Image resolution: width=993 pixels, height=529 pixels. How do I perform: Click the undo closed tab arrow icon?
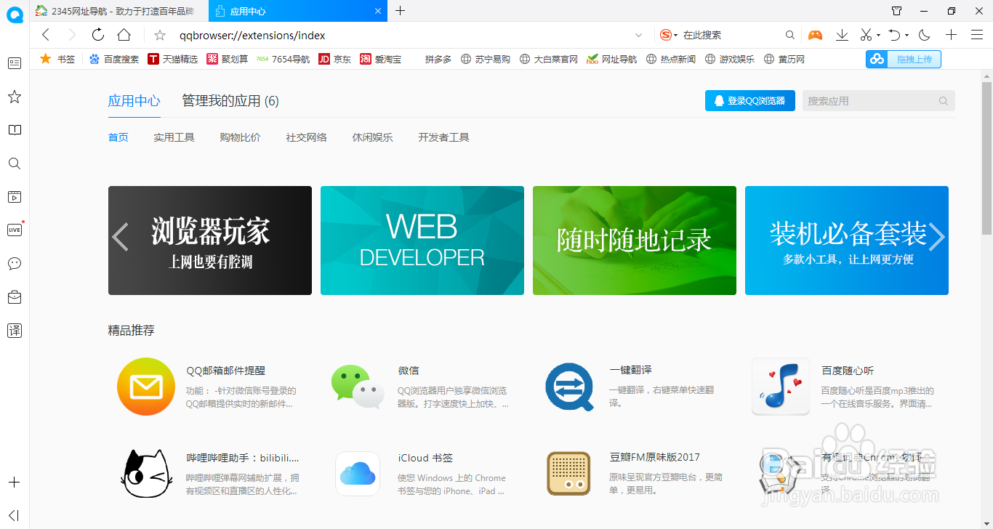point(896,35)
